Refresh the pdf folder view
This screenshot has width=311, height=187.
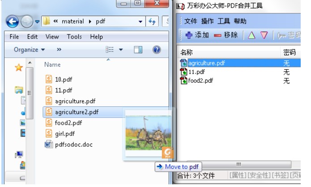152,21
